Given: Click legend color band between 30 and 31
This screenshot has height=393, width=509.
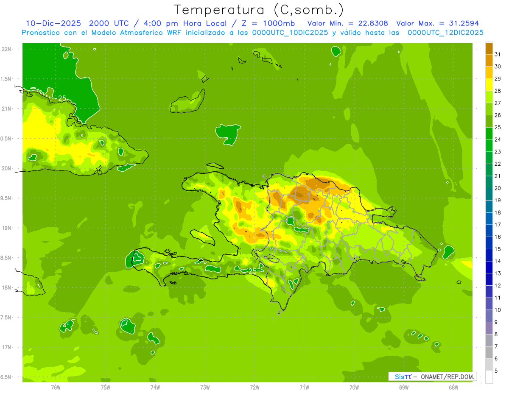Looking at the screenshot, I should (x=489, y=61).
